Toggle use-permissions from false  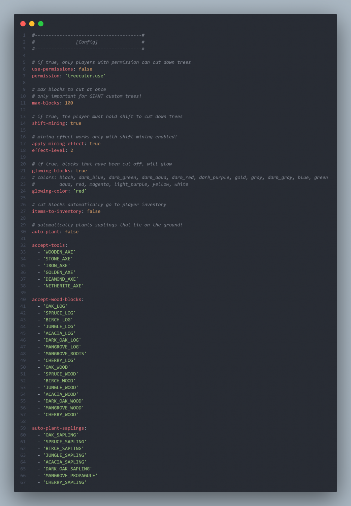[x=86, y=69]
